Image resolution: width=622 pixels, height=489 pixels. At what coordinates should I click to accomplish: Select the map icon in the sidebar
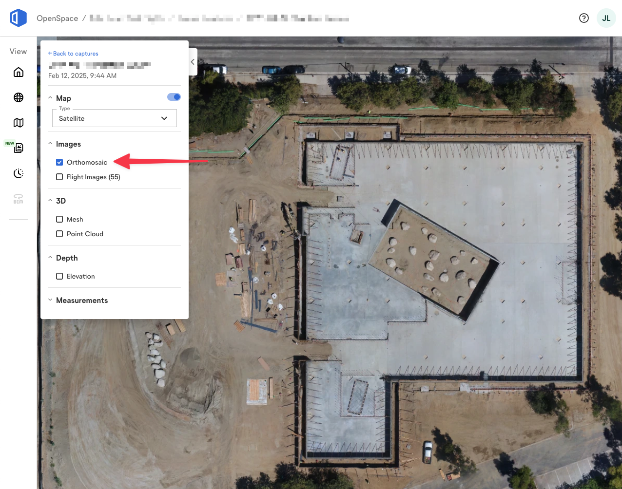coord(18,122)
